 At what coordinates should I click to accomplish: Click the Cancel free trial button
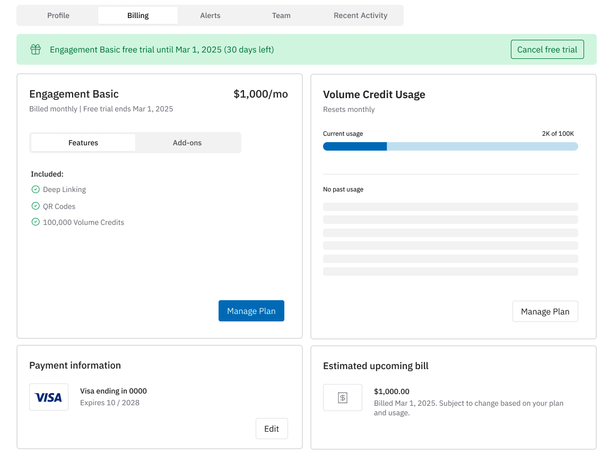coord(547,50)
